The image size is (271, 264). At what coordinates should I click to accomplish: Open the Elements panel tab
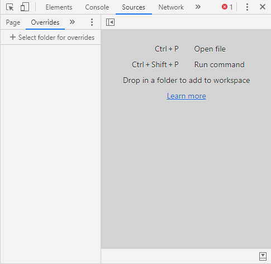tap(59, 7)
